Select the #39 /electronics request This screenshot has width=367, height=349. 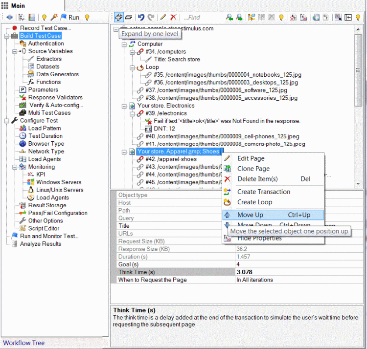(166, 113)
